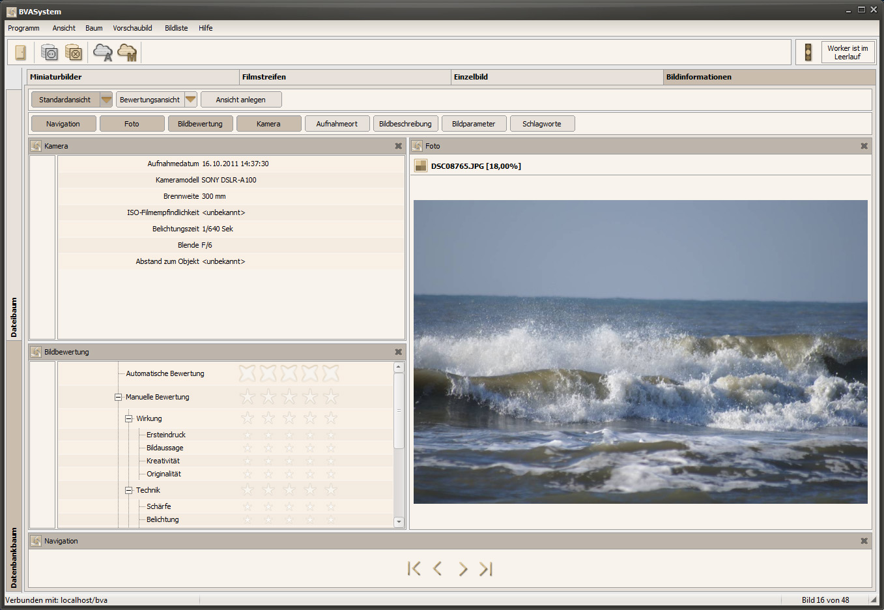Close the Kamera panel

tap(398, 146)
